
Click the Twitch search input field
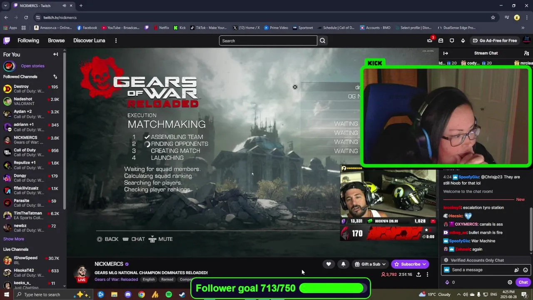[268, 40]
